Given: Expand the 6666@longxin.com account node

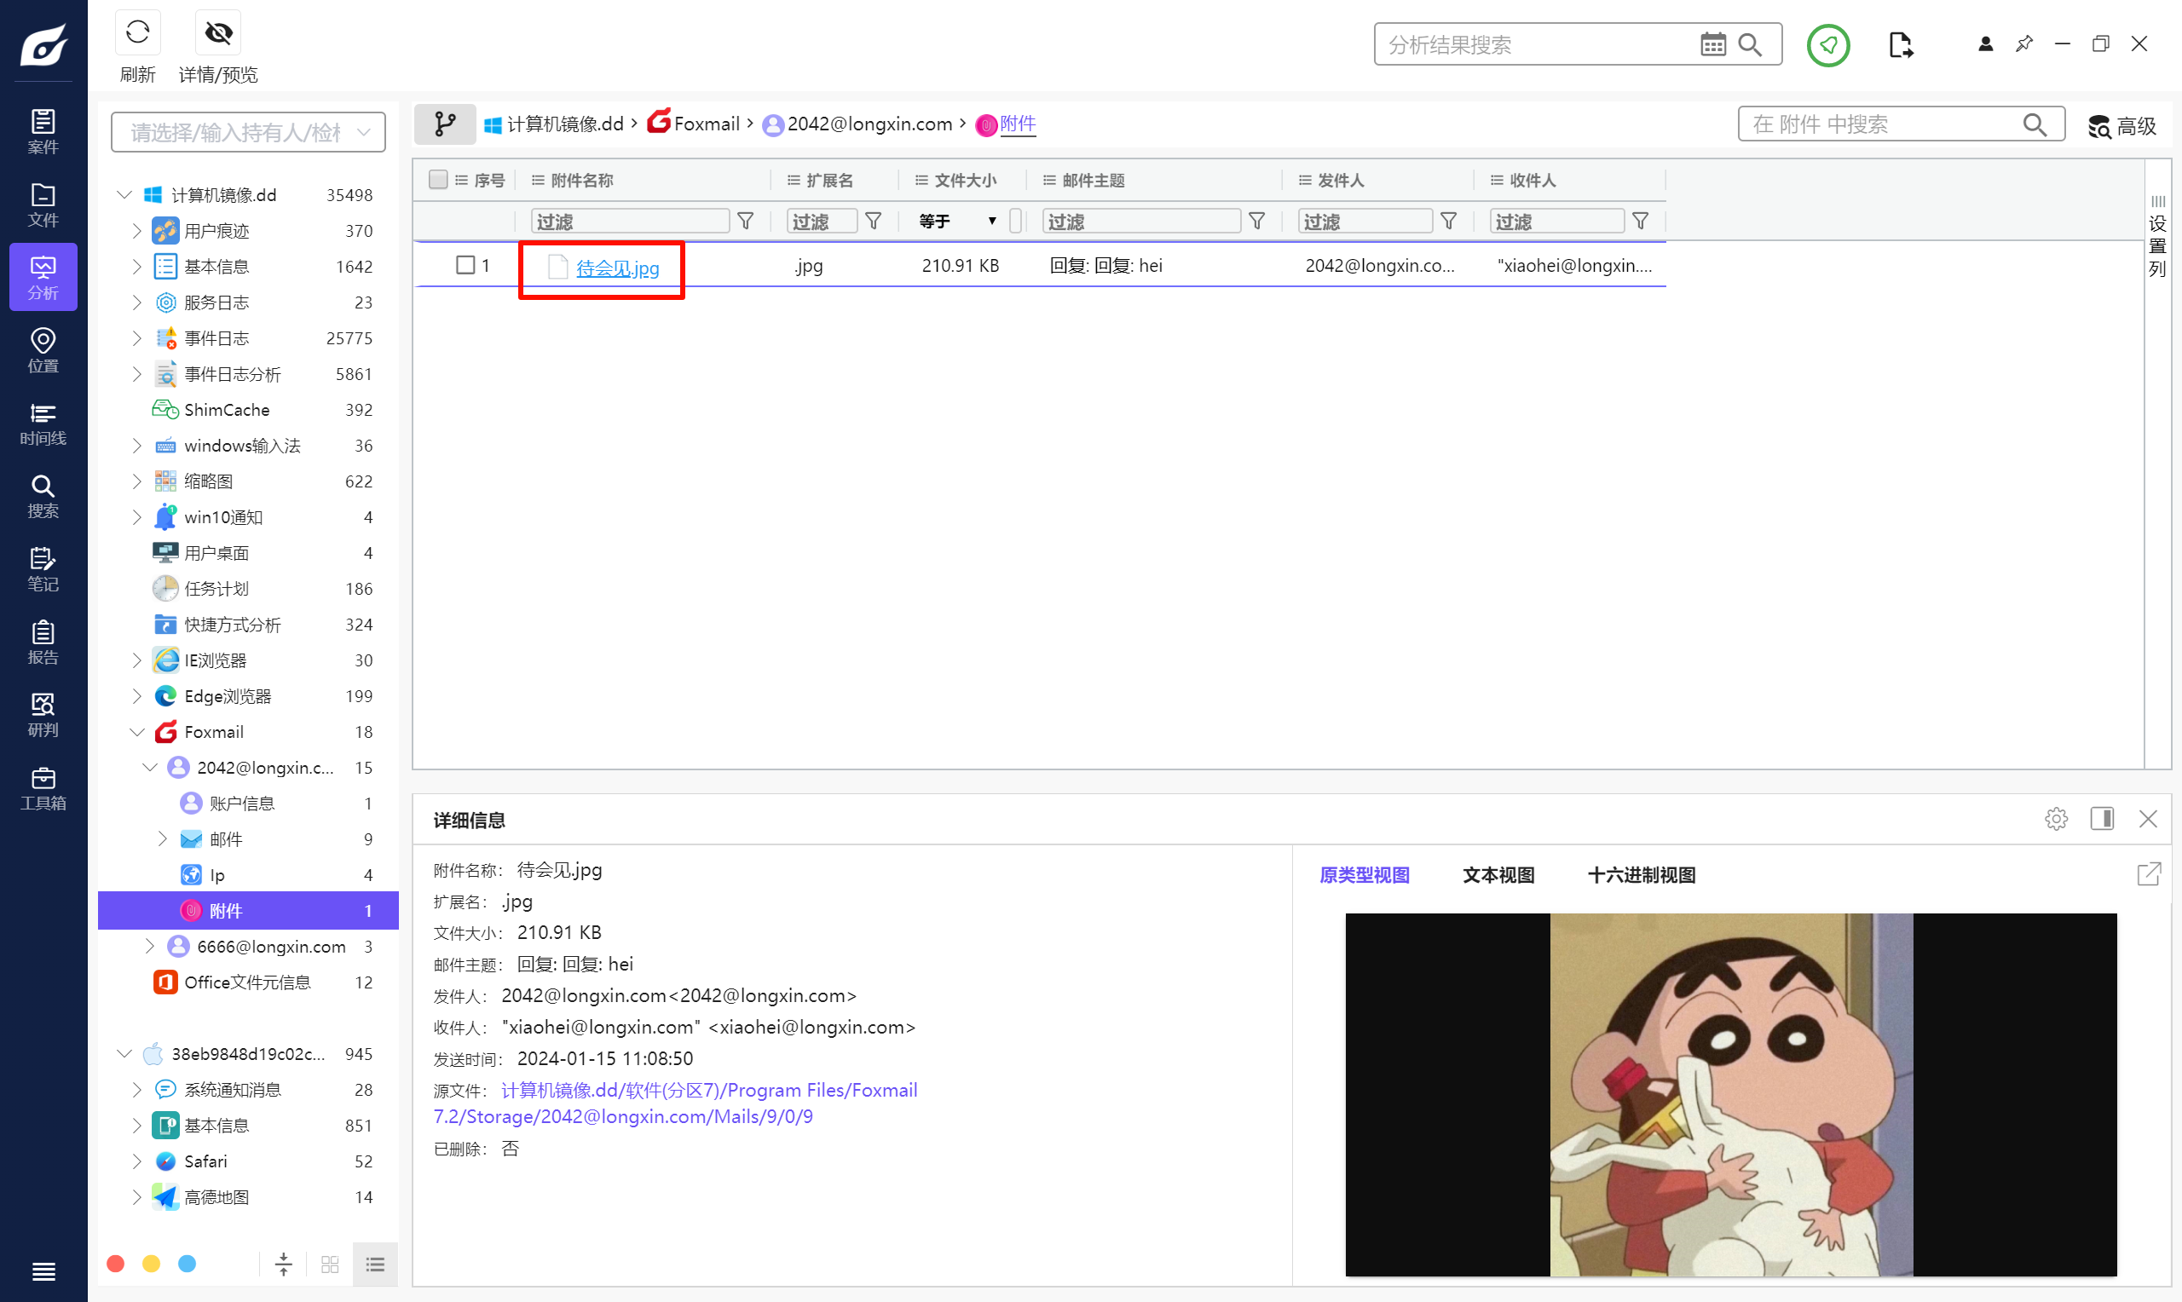Looking at the screenshot, I should tap(149, 946).
